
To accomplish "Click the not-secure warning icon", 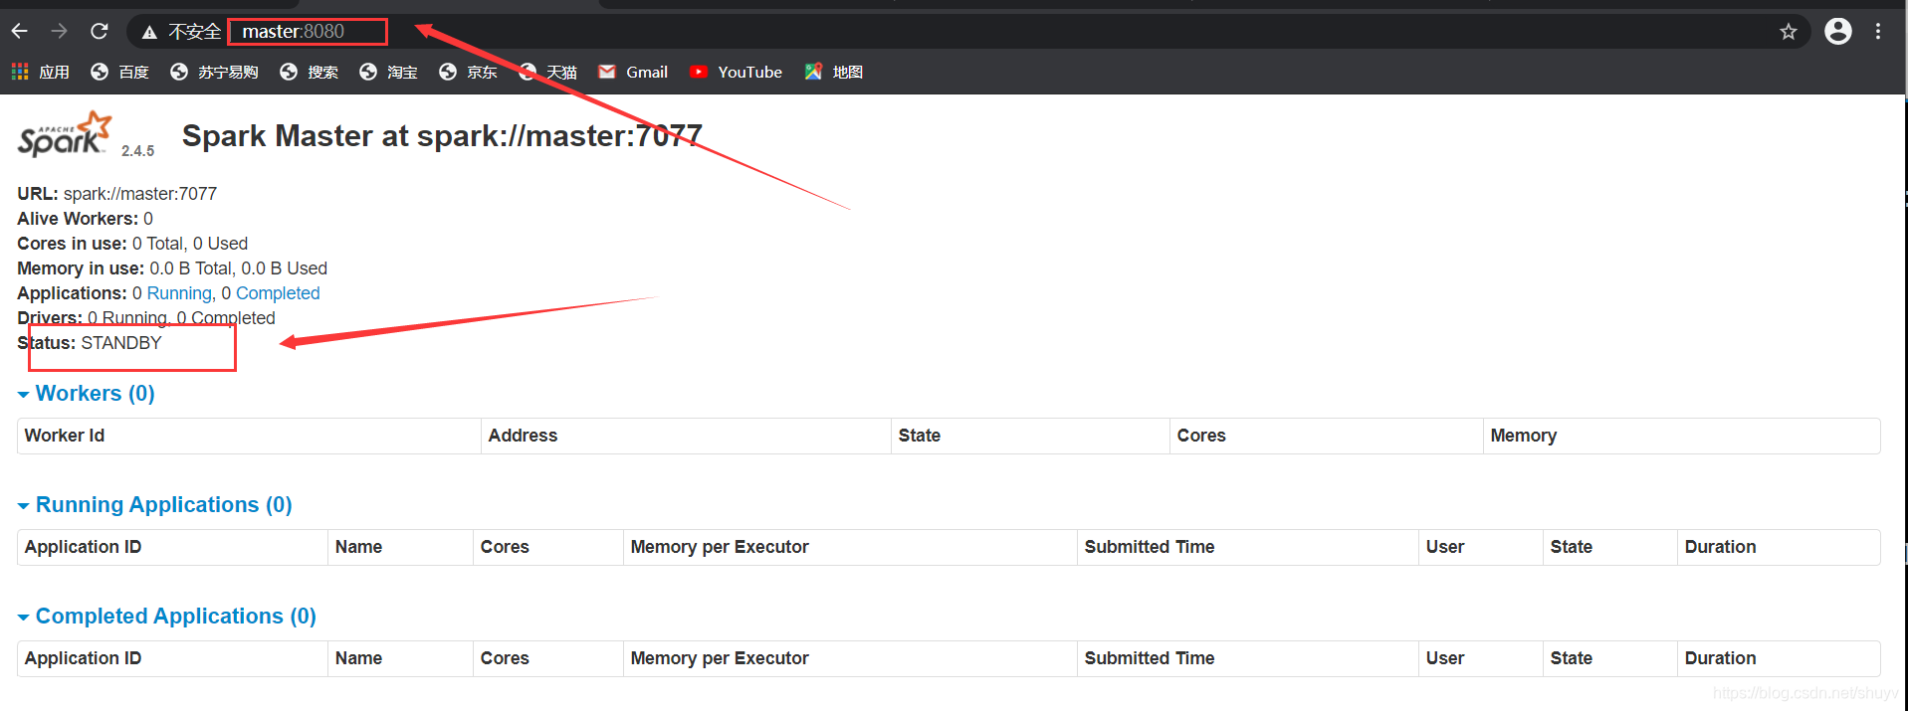I will tap(149, 33).
